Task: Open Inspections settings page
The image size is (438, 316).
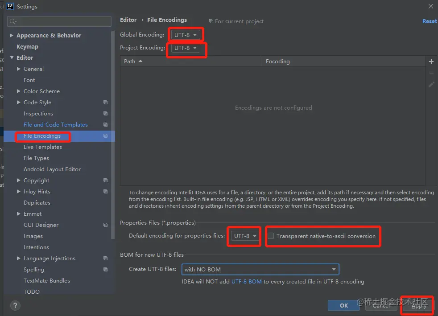Action: click(x=38, y=114)
